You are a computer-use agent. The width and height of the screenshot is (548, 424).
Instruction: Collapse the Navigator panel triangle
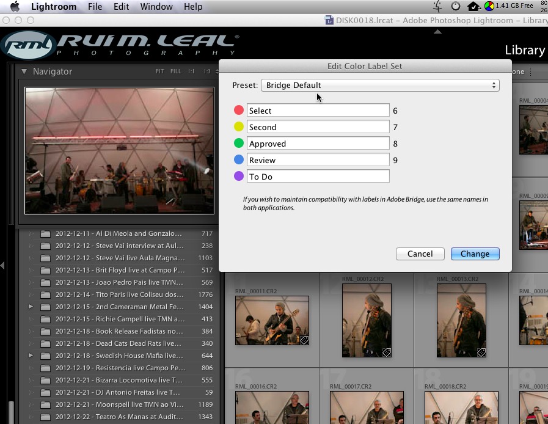(x=24, y=71)
